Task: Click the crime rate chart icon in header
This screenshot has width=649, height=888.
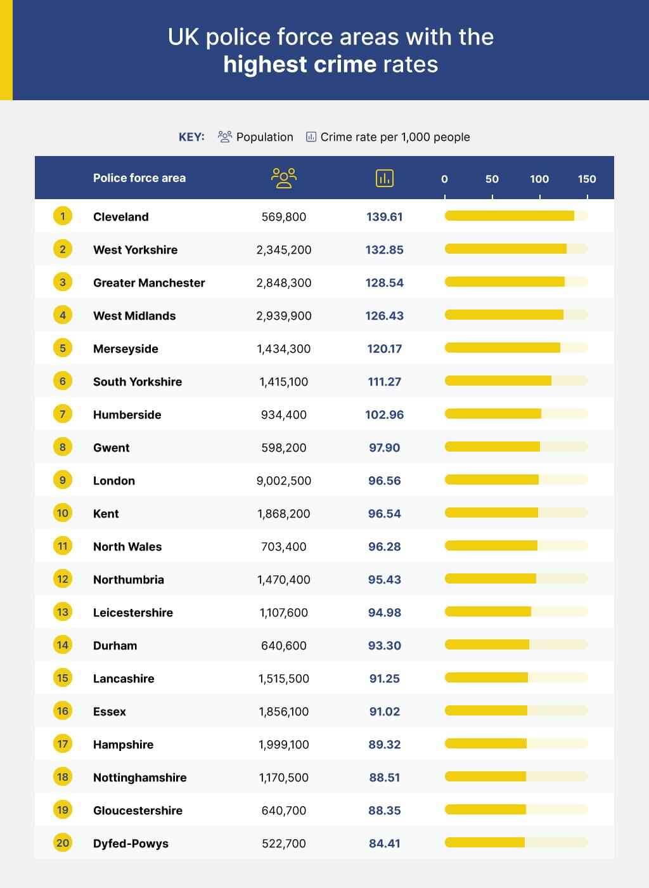Action: 385,178
